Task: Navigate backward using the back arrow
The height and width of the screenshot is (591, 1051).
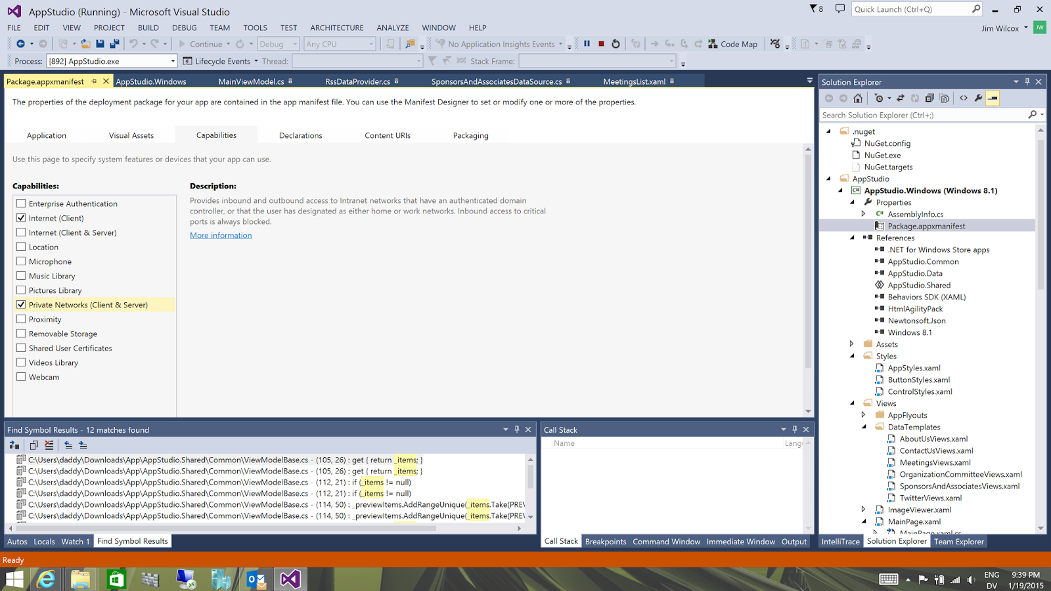Action: pyautogui.click(x=20, y=44)
